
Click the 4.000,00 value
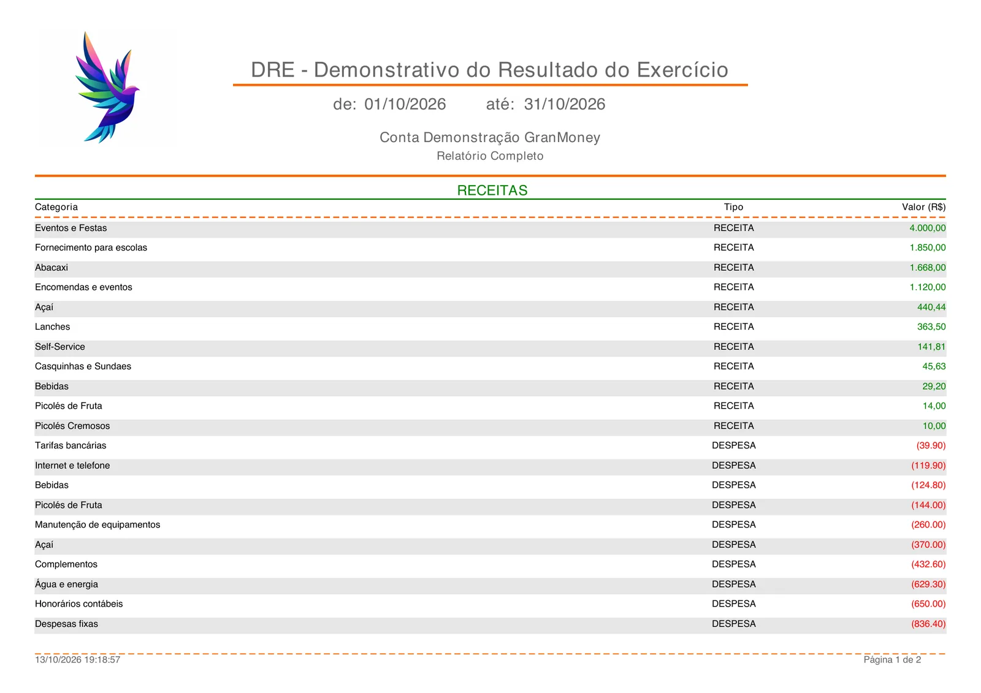click(x=927, y=228)
